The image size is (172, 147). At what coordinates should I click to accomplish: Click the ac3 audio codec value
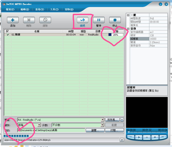[x=152, y=32]
